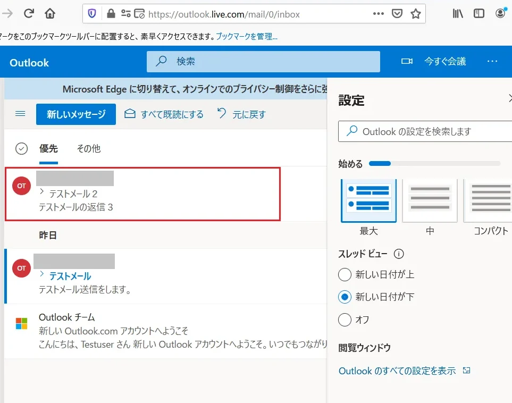Screen dimensions: 512x403
Task: Switch to the その他 tab
Action: coord(88,148)
